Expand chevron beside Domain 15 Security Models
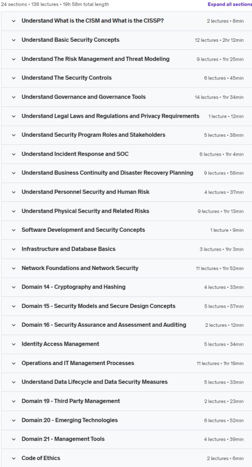Viewport: 252px width, 467px height. [14, 306]
